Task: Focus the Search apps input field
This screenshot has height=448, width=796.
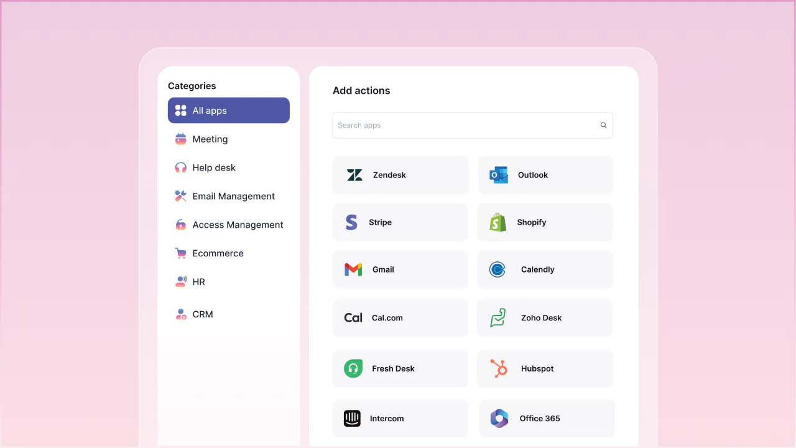Action: pos(473,125)
